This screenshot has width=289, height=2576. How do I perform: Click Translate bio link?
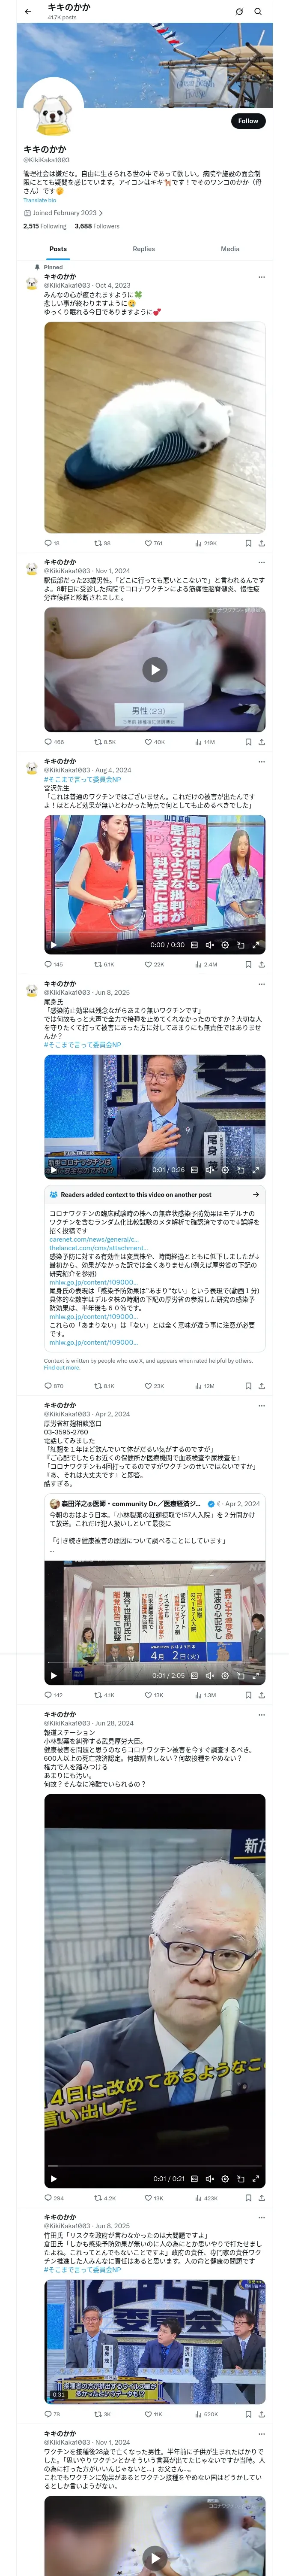click(40, 200)
